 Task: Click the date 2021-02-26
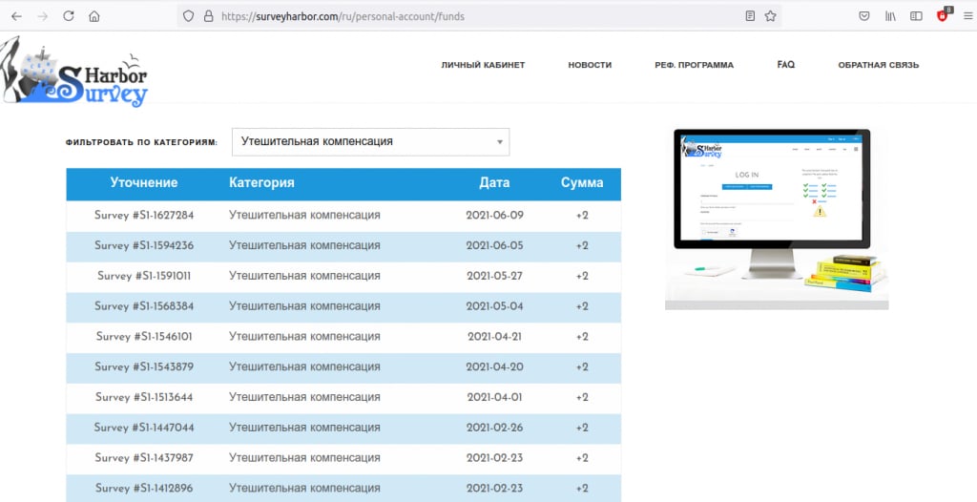pos(495,428)
